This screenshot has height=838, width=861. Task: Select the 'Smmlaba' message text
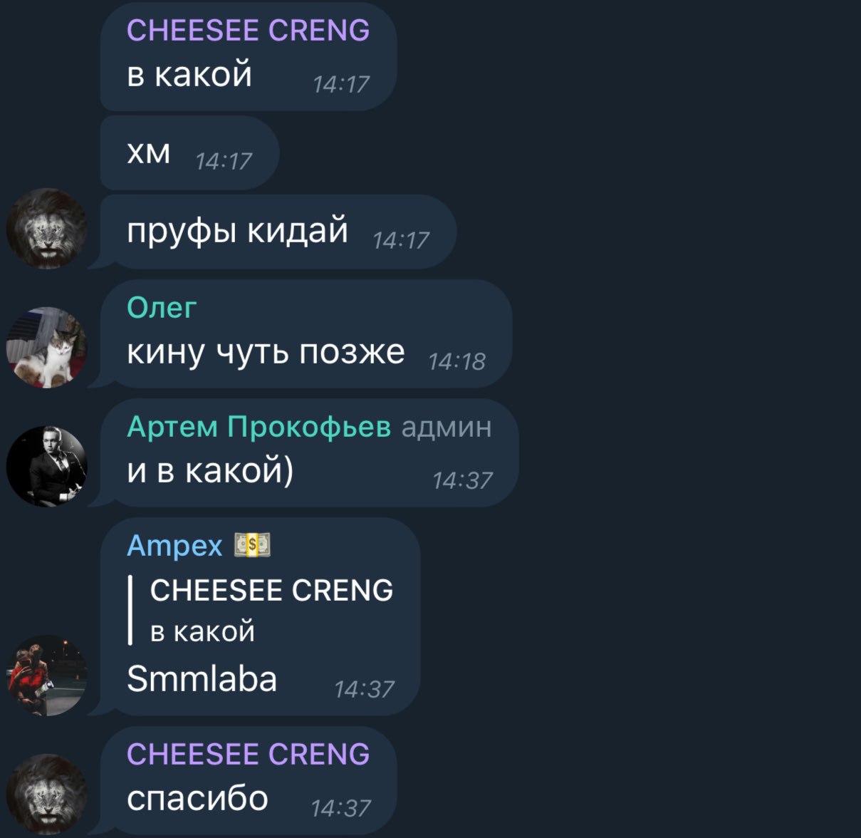pos(202,678)
